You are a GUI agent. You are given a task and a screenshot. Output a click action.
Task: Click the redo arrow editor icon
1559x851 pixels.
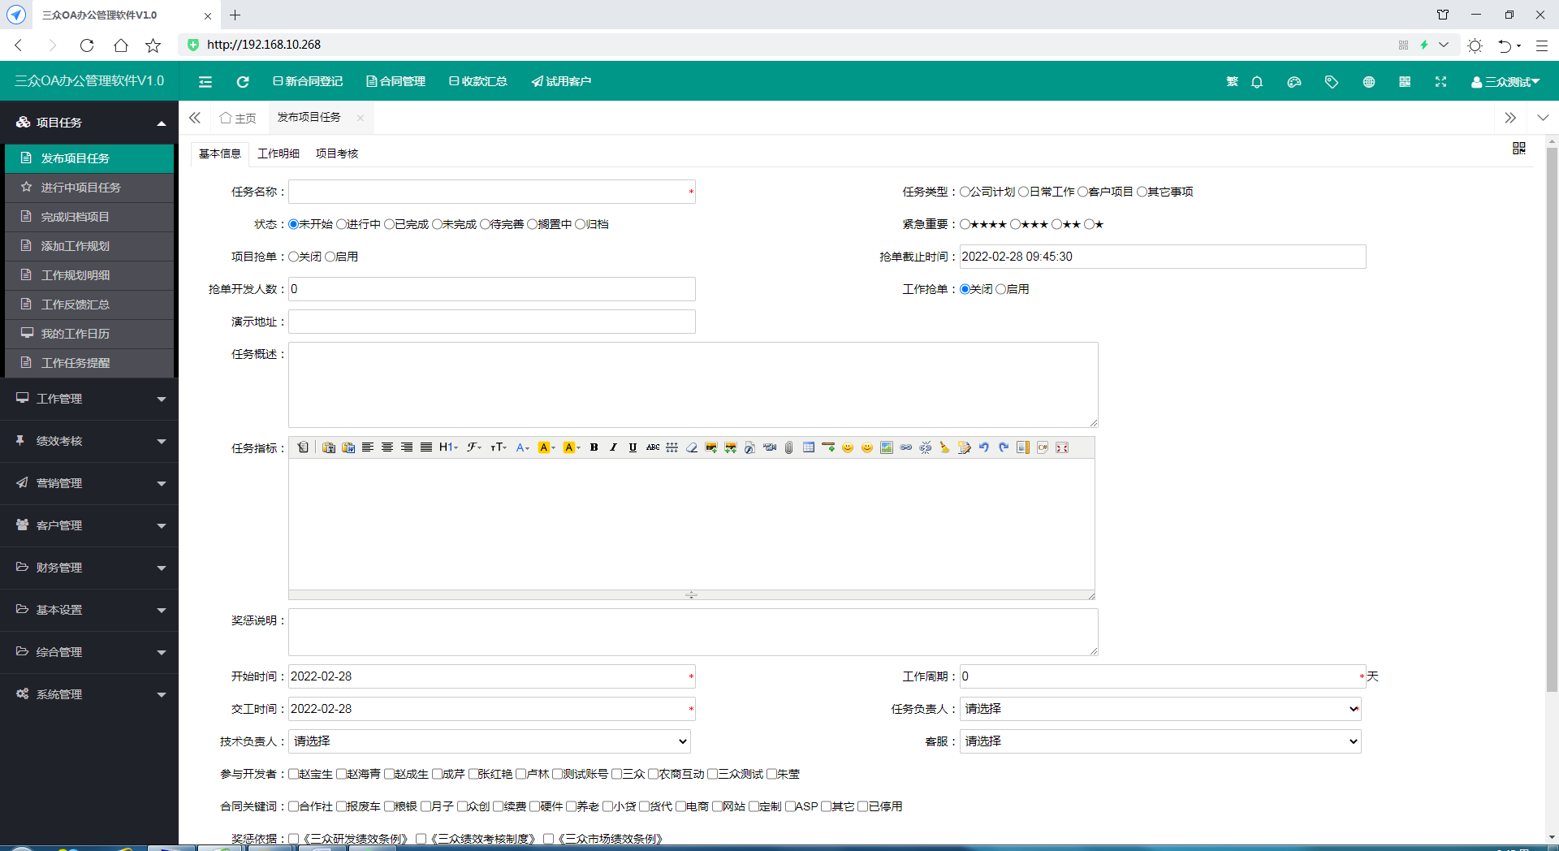(1004, 447)
